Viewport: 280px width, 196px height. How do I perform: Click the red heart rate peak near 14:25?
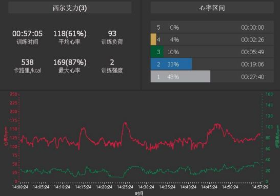click(125, 123)
